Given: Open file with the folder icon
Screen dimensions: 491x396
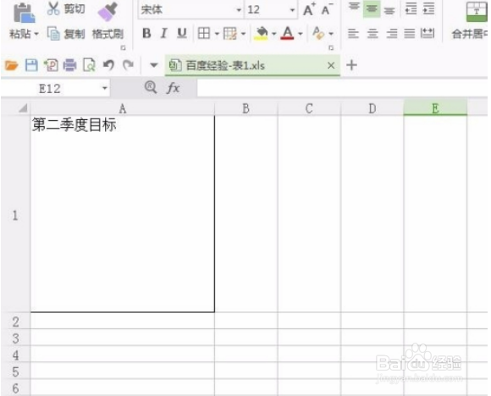Looking at the screenshot, I should [12, 65].
